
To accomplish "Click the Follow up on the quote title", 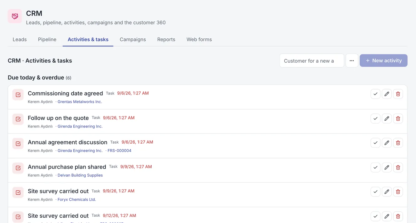I will [x=58, y=118].
